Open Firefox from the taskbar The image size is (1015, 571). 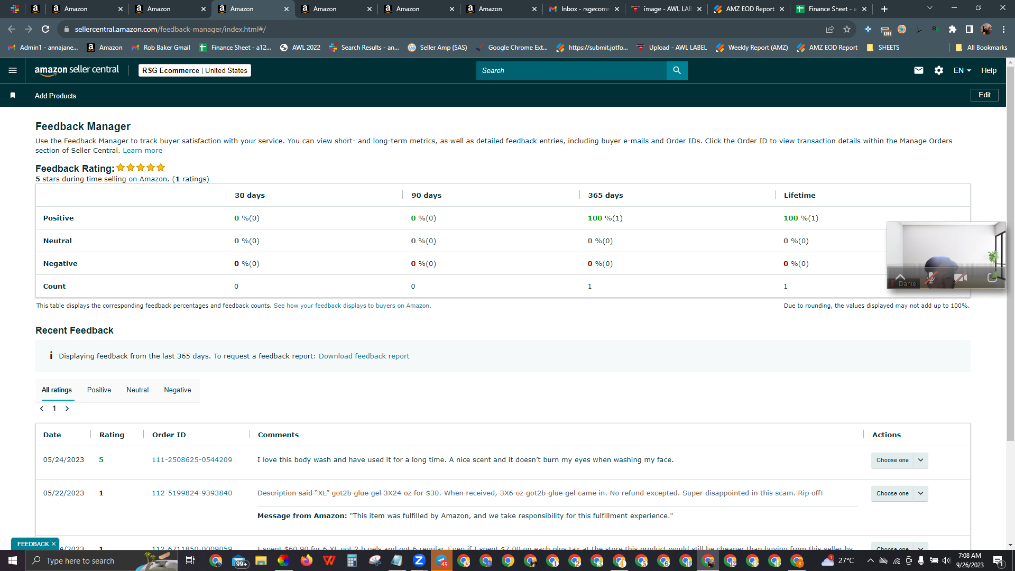307,560
